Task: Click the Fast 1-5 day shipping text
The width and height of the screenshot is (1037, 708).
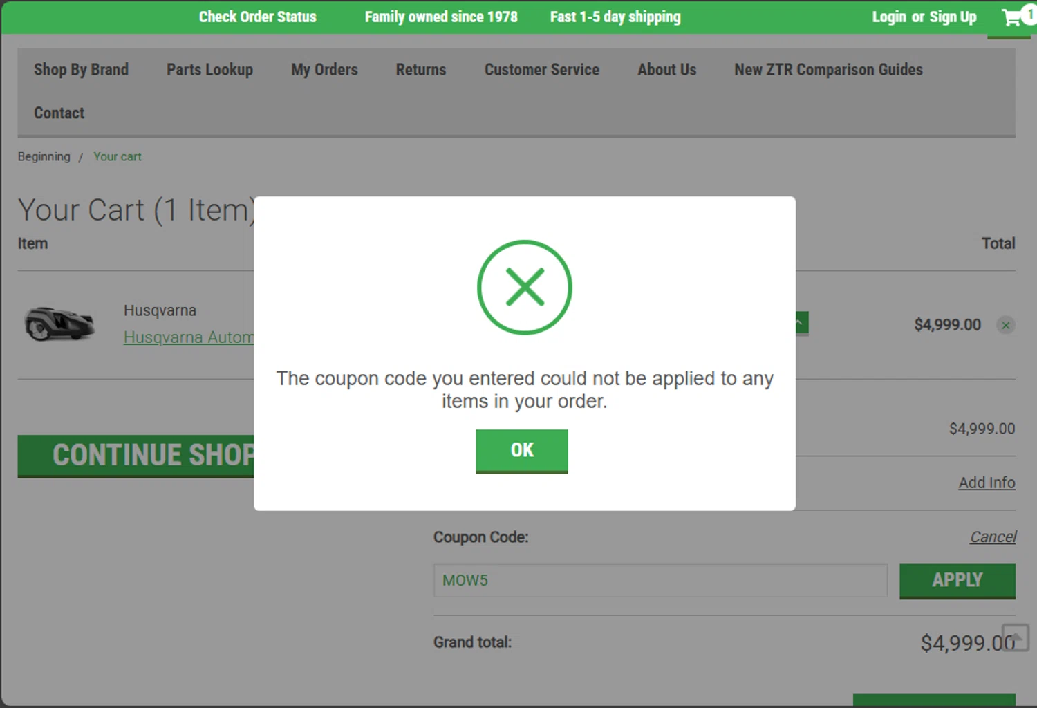Action: (x=615, y=17)
